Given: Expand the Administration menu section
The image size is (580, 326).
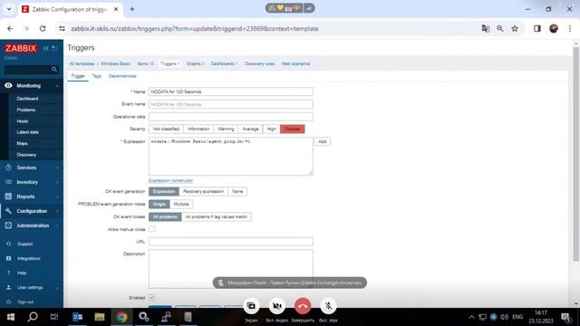Looking at the screenshot, I should (x=57, y=225).
